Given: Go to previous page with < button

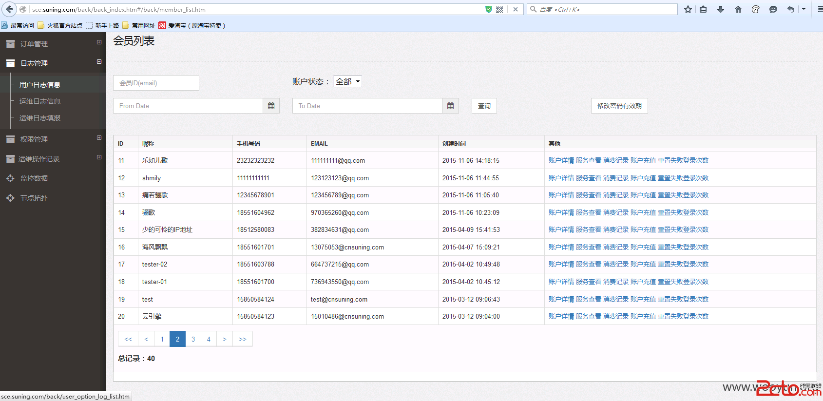Looking at the screenshot, I should pos(146,339).
